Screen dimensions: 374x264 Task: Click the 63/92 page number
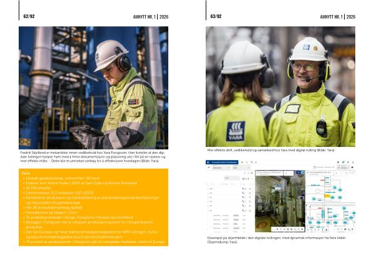pos(216,16)
